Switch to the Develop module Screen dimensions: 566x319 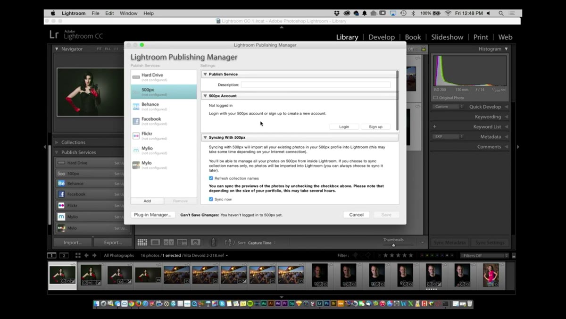tap(382, 37)
